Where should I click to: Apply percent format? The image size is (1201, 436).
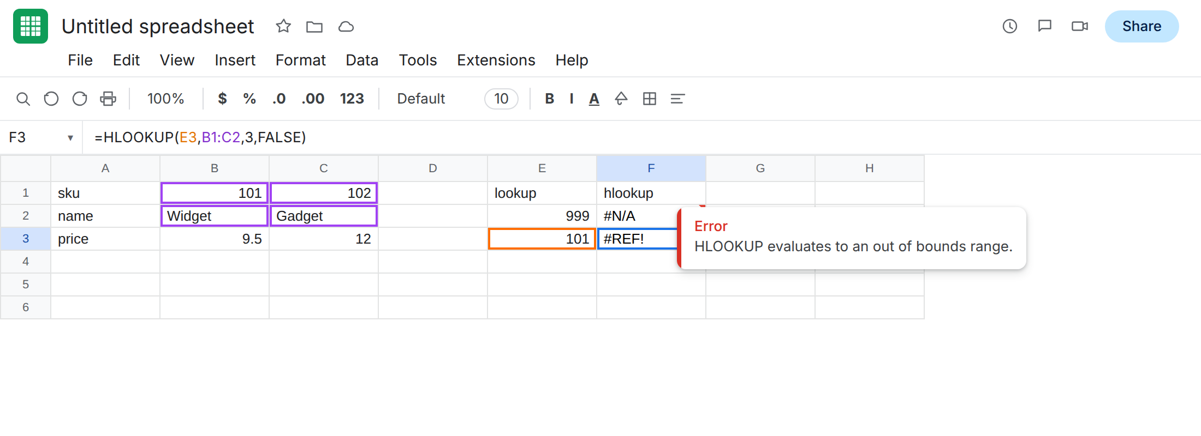point(249,99)
